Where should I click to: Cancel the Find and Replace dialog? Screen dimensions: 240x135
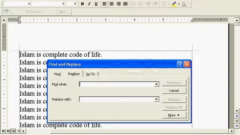point(174,91)
